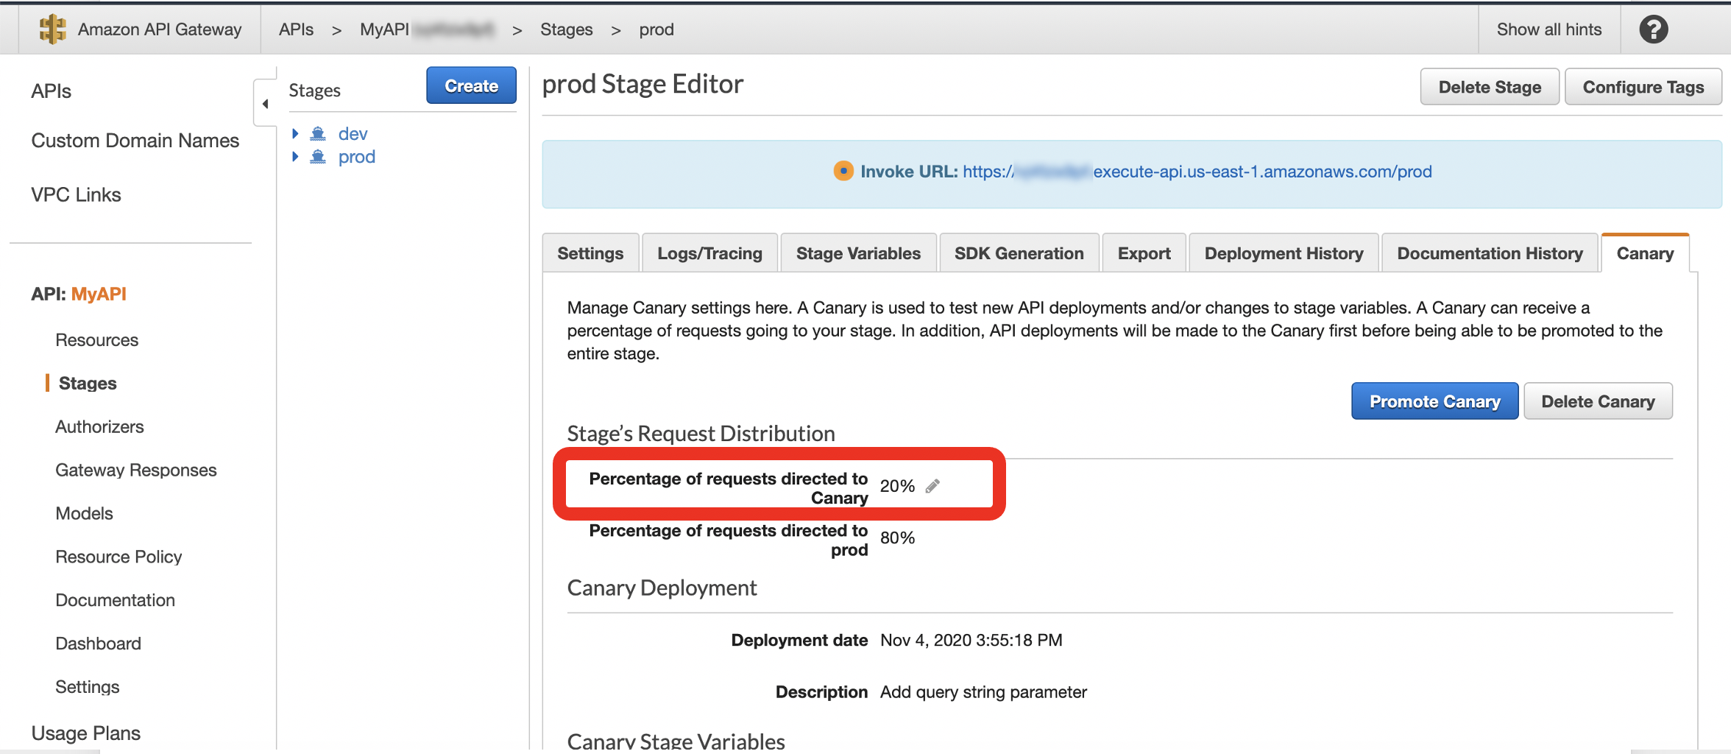This screenshot has height=754, width=1731.
Task: Click the 'Add query string parameter' description
Action: coord(983,692)
